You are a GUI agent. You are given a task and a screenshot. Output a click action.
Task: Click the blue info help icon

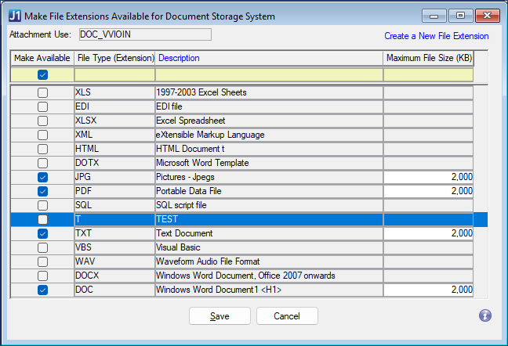click(485, 315)
